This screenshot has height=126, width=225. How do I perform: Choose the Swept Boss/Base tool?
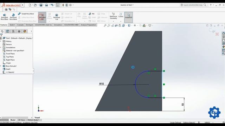26,14
